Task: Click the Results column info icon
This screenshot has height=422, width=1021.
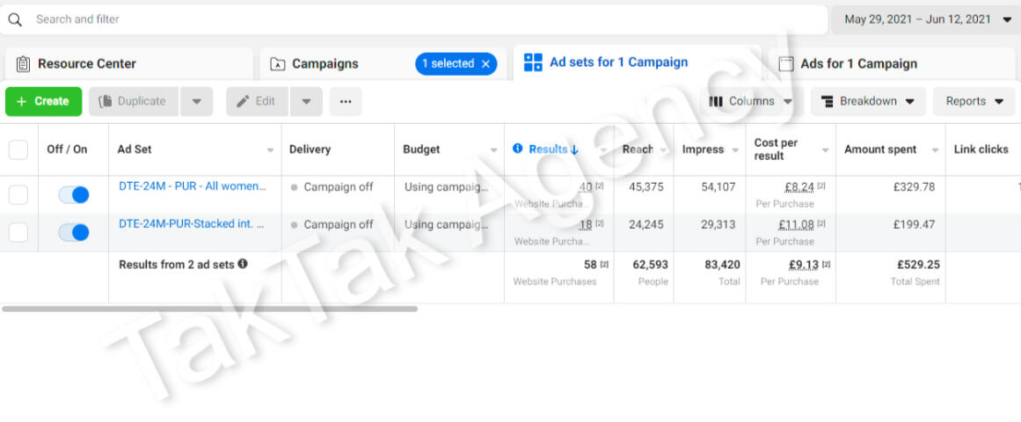Action: point(518,149)
